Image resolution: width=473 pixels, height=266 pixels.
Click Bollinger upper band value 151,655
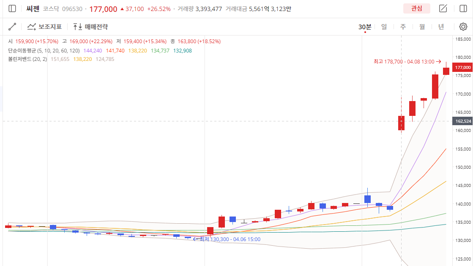[60, 59]
